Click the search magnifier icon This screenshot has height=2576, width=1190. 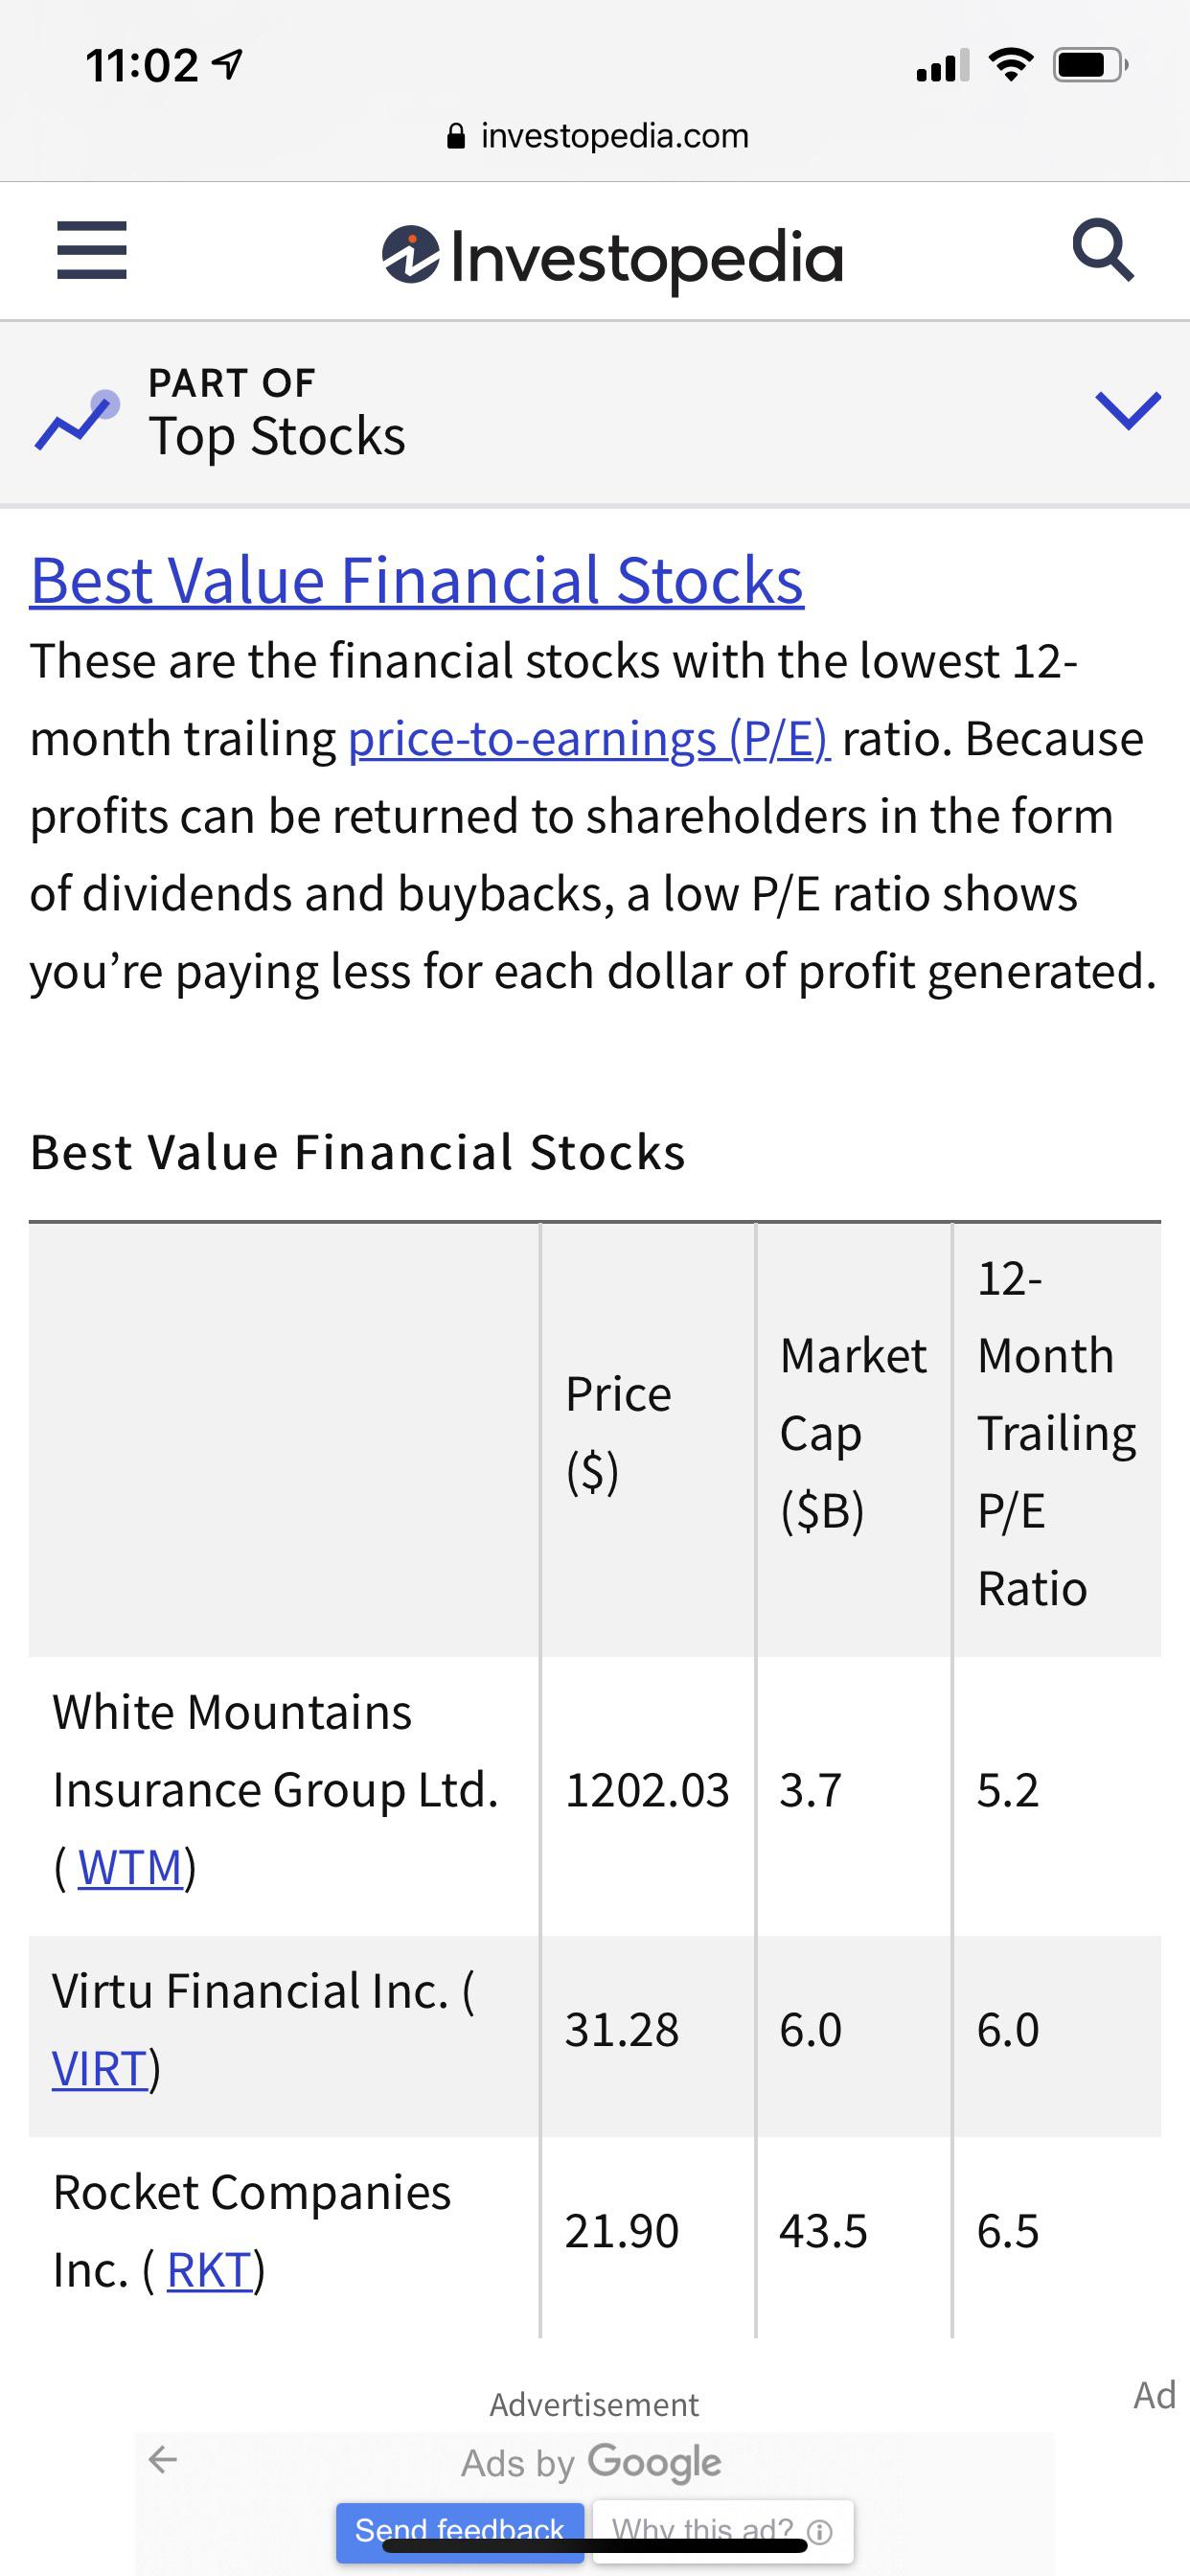tap(1102, 252)
